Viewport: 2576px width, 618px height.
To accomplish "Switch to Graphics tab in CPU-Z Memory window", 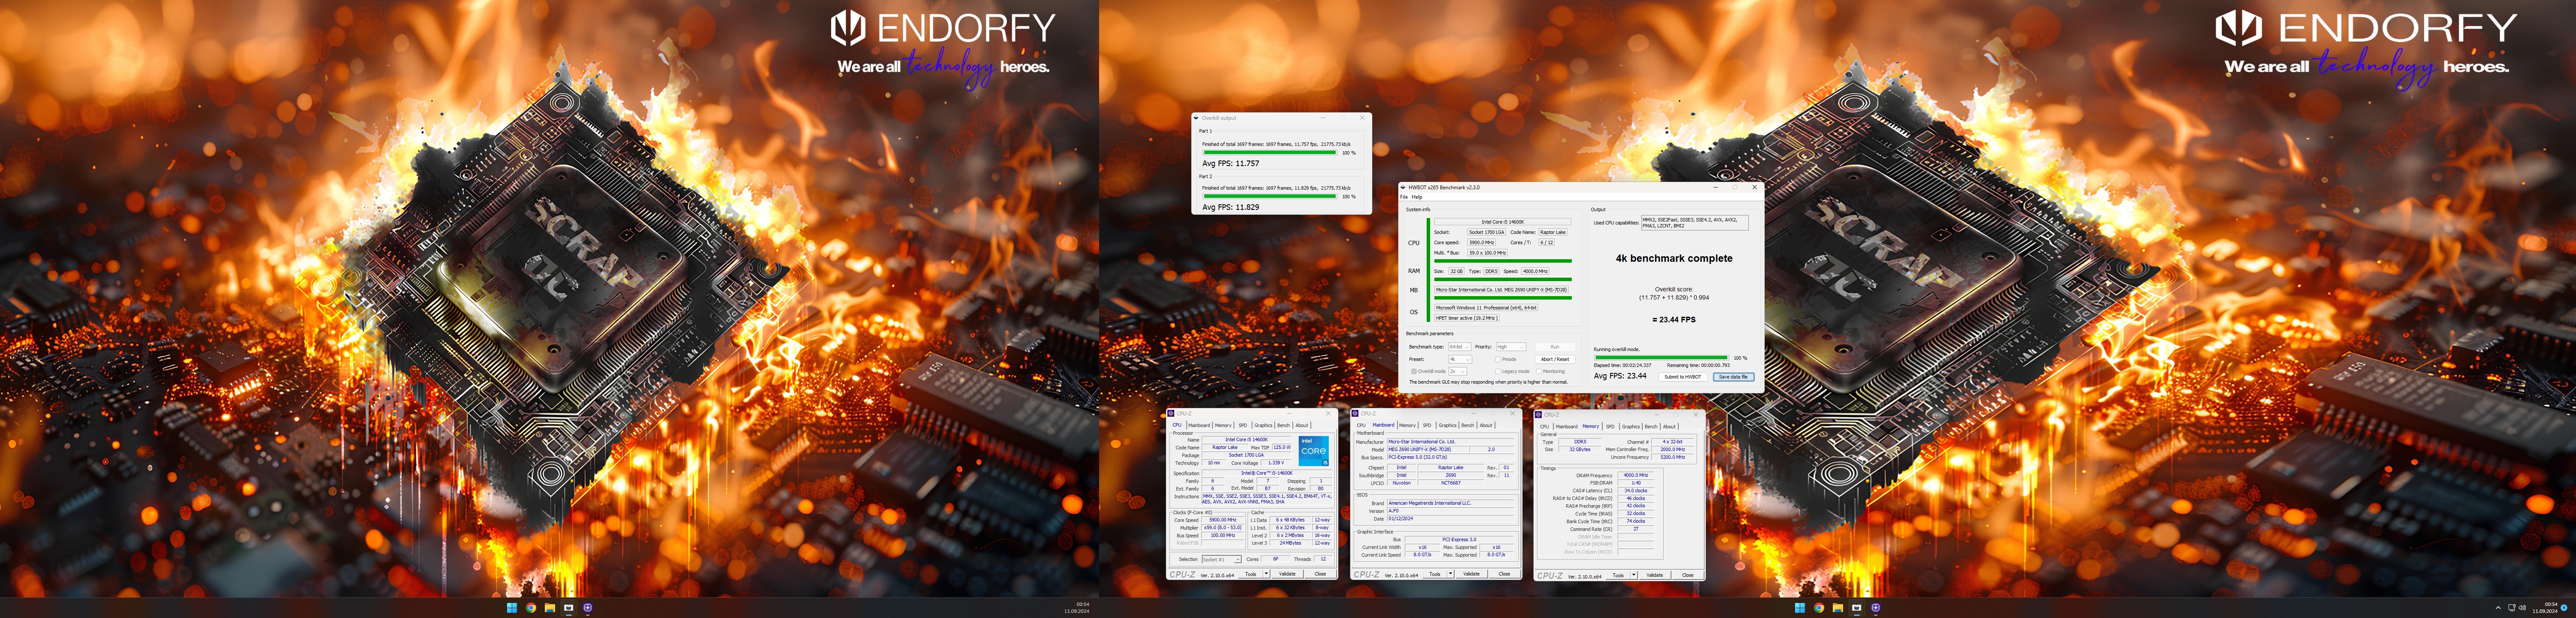I will click(x=1631, y=427).
